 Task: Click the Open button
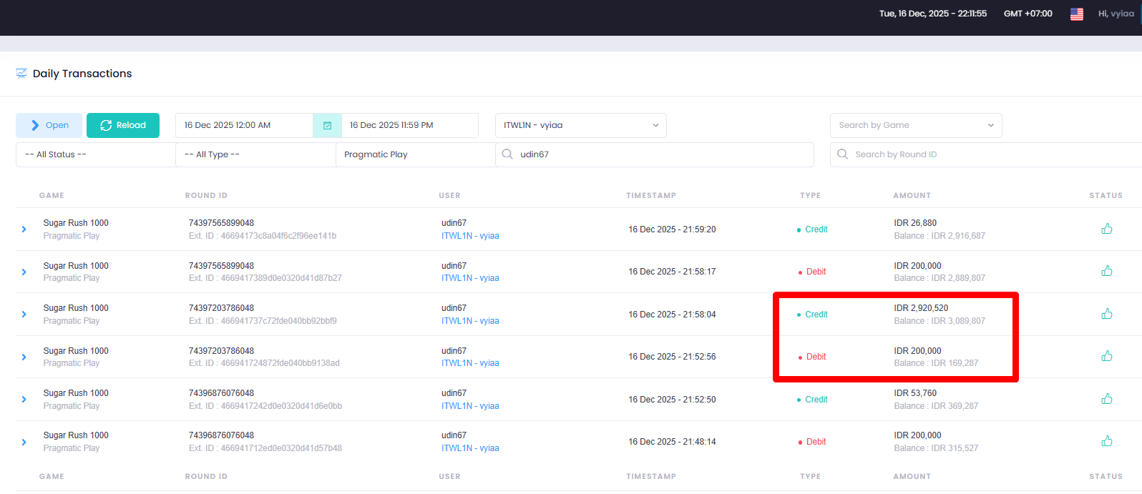pos(49,125)
